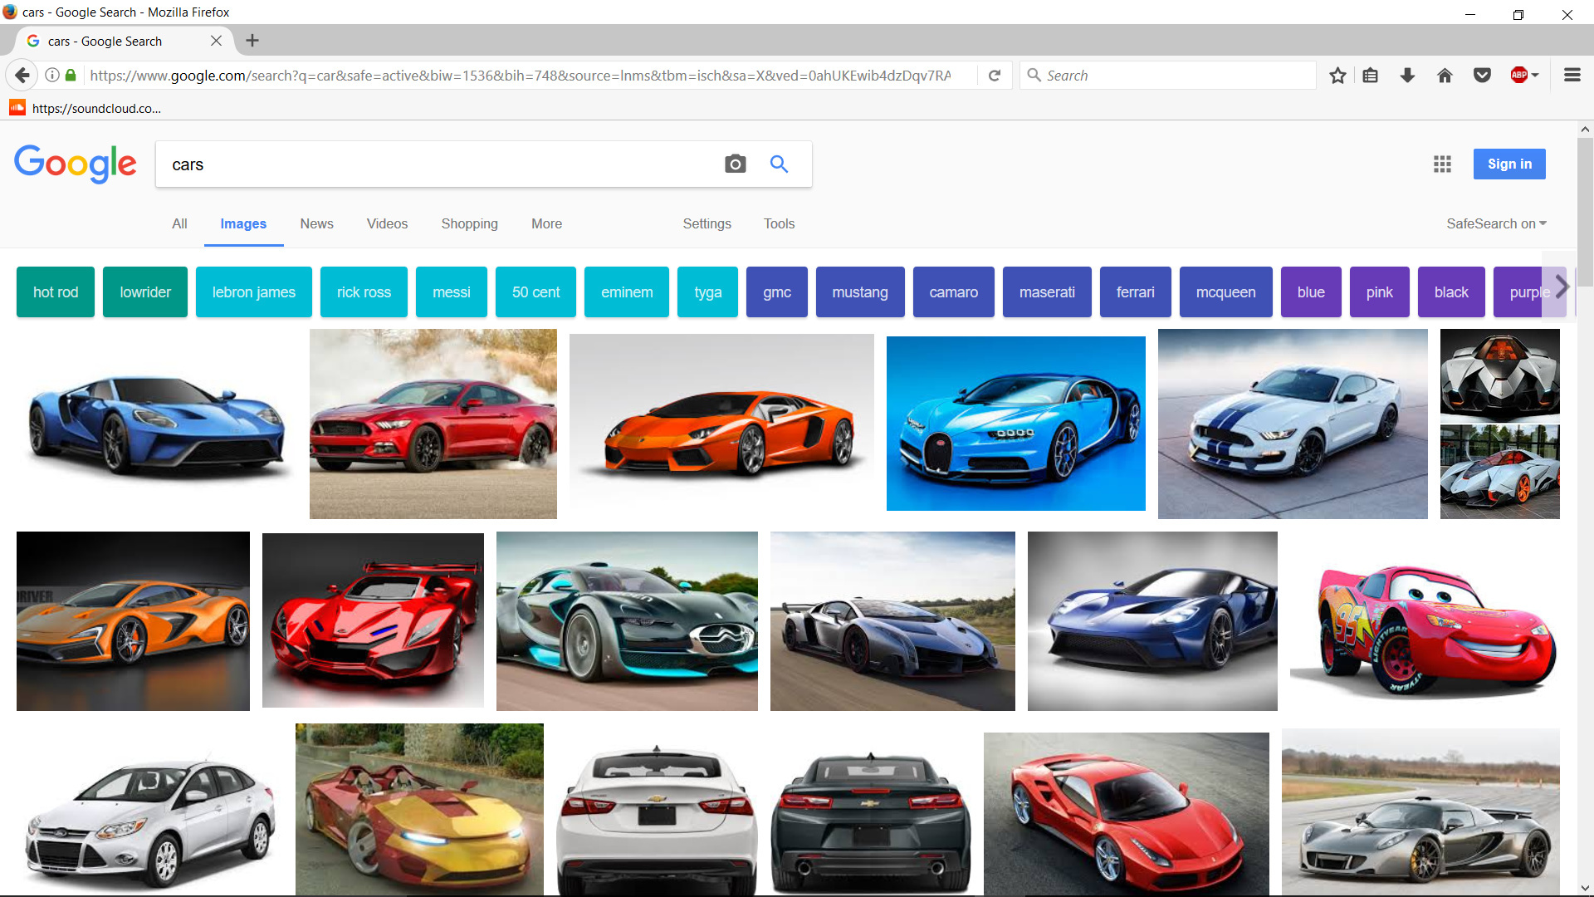This screenshot has width=1594, height=897.
Task: Open the Google apps grid icon
Action: 1442,164
